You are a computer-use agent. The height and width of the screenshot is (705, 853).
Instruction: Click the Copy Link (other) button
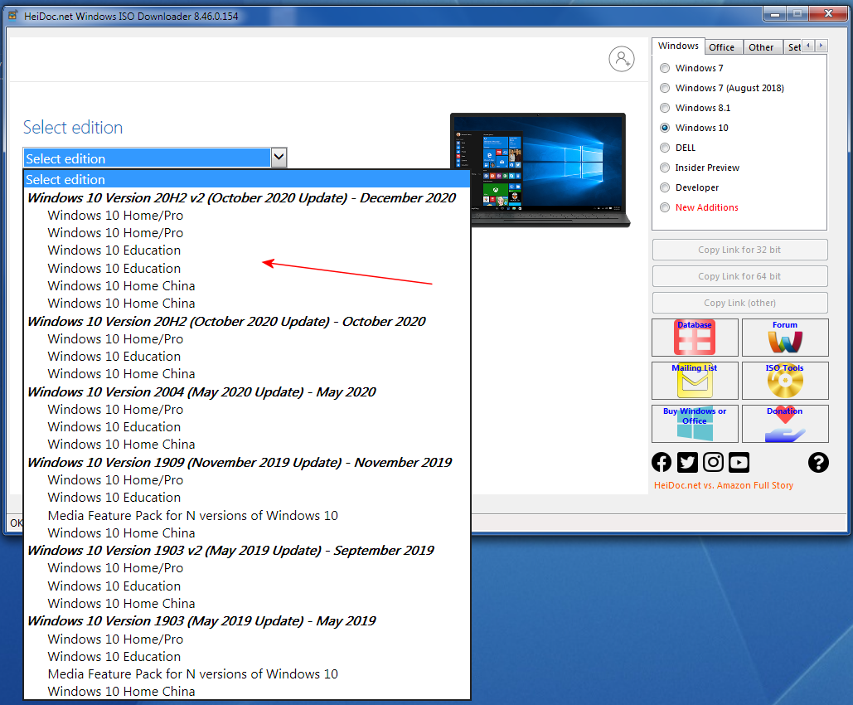[739, 303]
